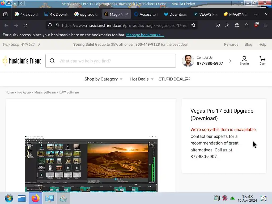
Task: Click Vegas Pro product screenshot image
Action: pyautogui.click(x=91, y=164)
